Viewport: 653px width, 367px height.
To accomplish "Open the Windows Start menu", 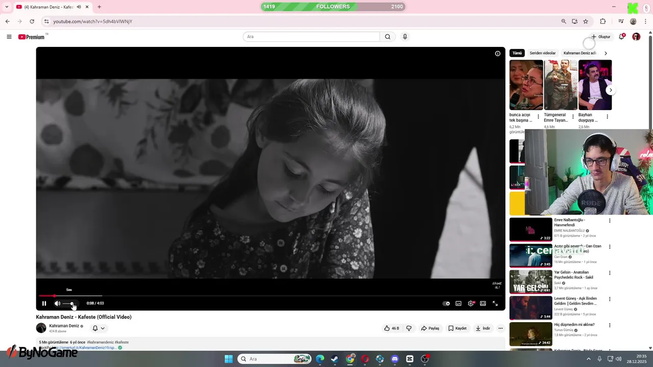I will (x=229, y=359).
